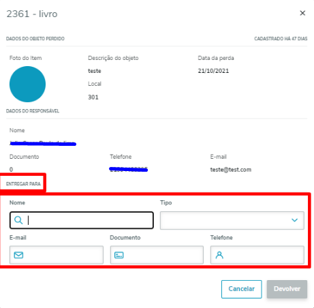Select the Local value 301
Viewport: 314px width, 308px height.
[x=93, y=97]
